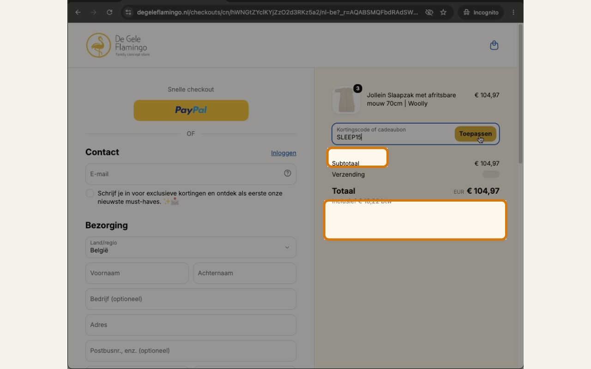Open the Incognito profile indicator
This screenshot has width=591, height=369.
[x=481, y=12]
